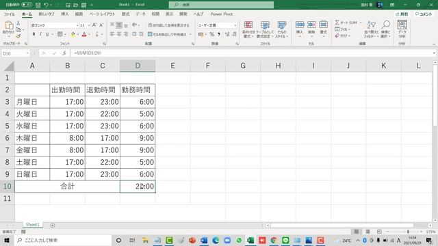Screen dimensions: 438x246
Task: Toggle italic formatting
Action: click(x=40, y=34)
